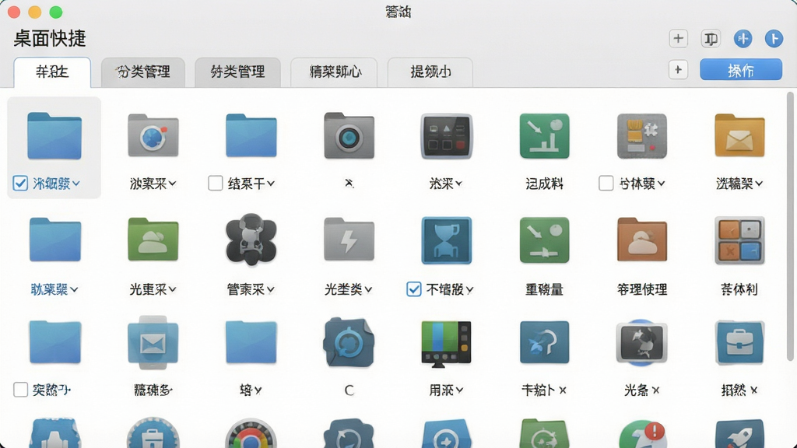The height and width of the screenshot is (448, 797).
Task: Open the chevron under the puzzle piece icon
Action: tap(662, 184)
